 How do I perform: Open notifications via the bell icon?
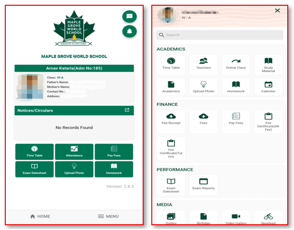[129, 31]
